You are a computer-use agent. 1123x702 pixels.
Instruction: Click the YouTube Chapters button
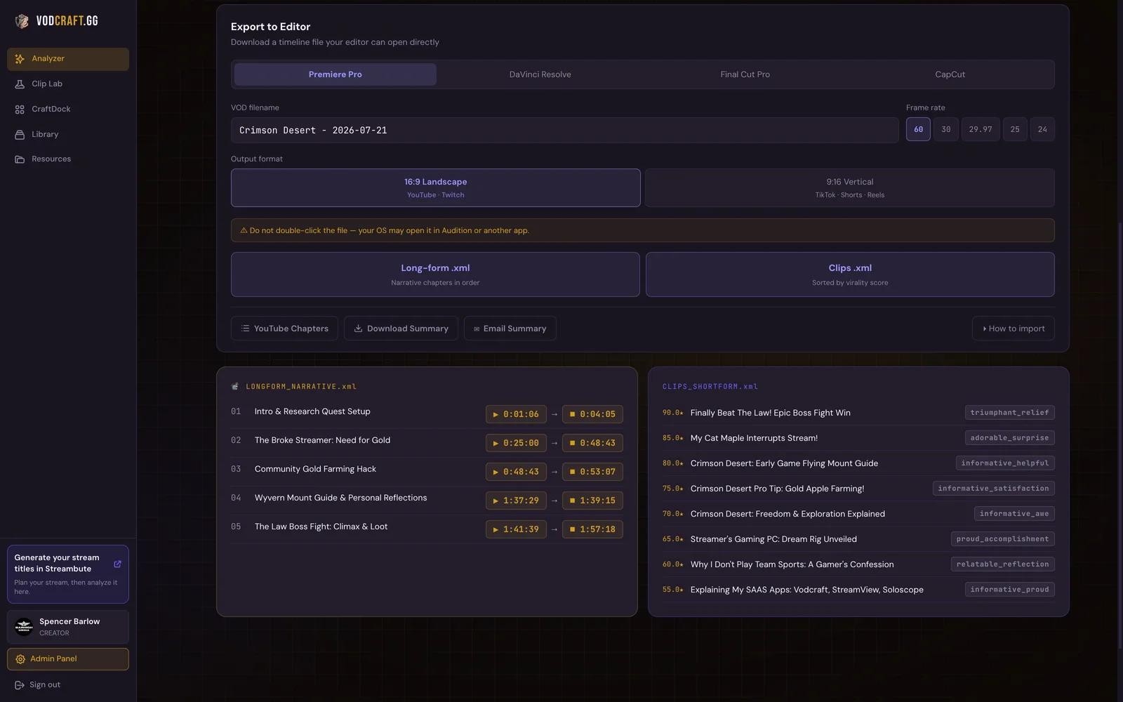pyautogui.click(x=284, y=329)
